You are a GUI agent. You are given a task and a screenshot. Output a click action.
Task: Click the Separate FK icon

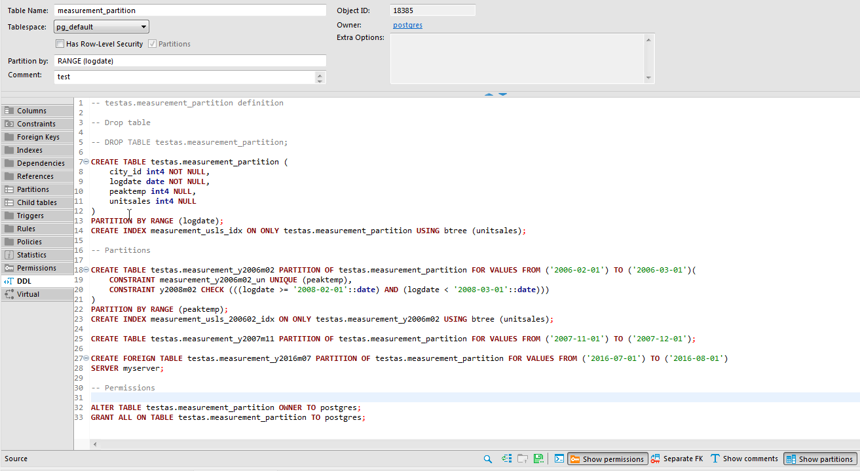(x=655, y=459)
